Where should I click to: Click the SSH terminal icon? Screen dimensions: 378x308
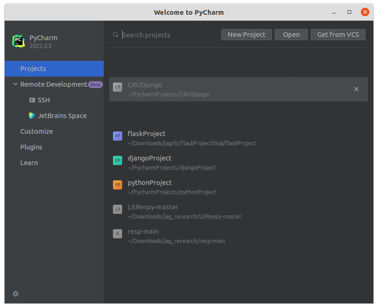[x=32, y=100]
